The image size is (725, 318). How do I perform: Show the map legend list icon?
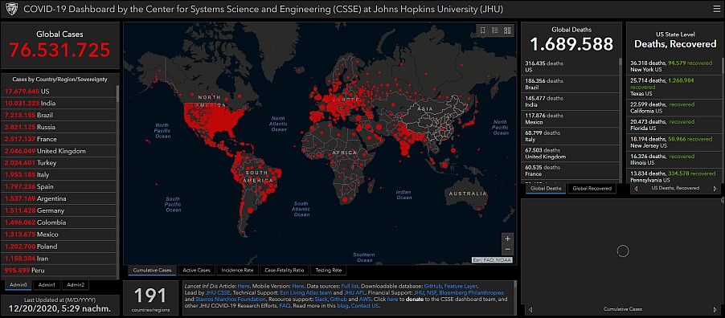pos(495,31)
